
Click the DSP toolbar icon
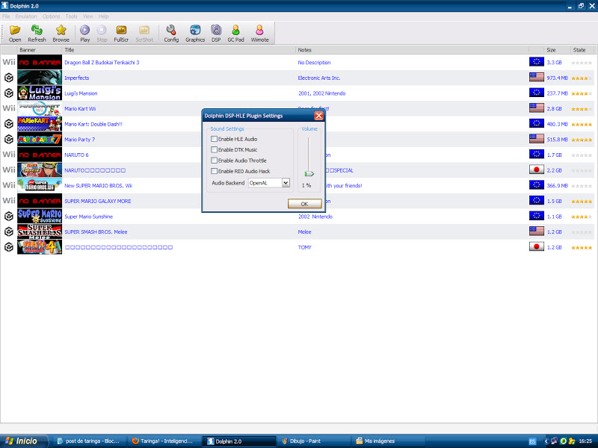pos(216,33)
